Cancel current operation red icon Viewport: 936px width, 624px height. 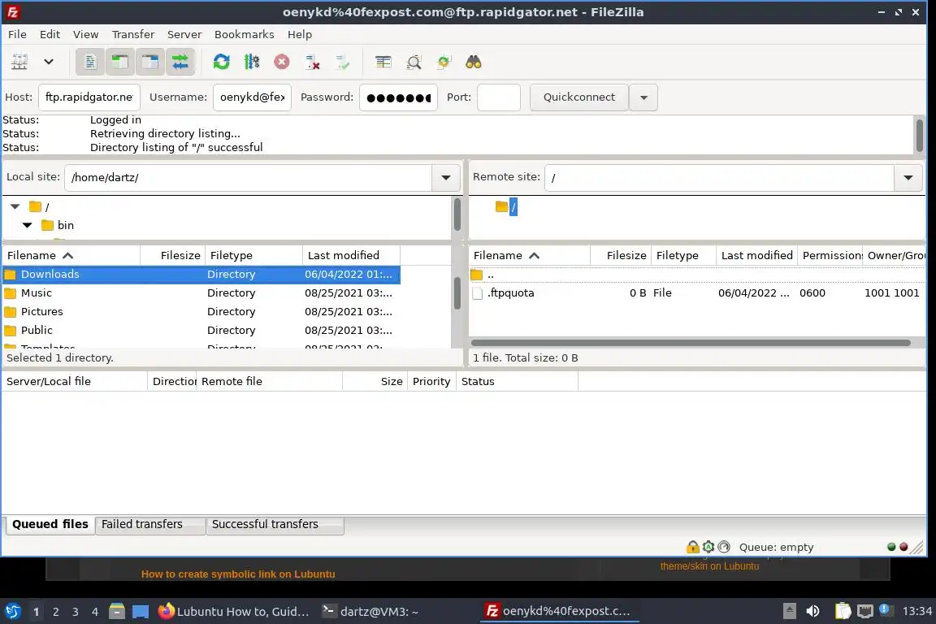282,62
